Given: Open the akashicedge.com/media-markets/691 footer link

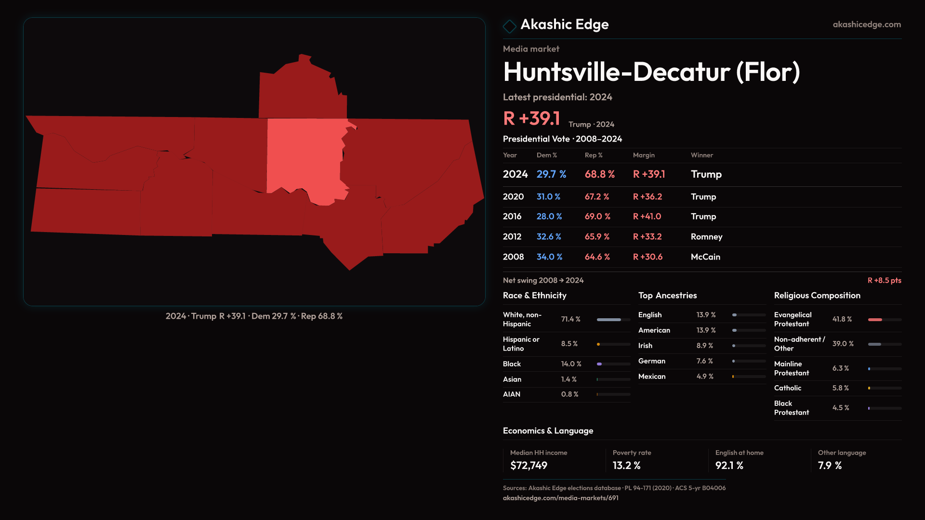Looking at the screenshot, I should pos(560,498).
